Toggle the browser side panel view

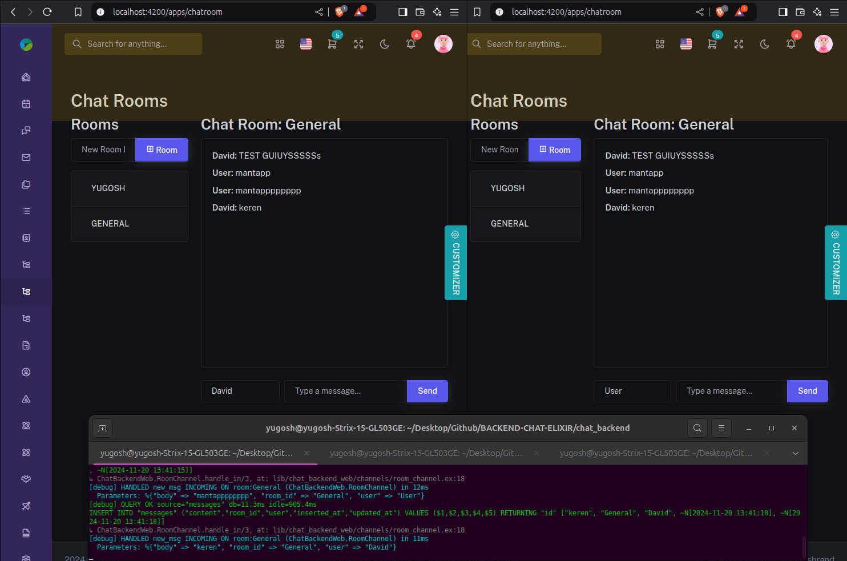point(402,11)
